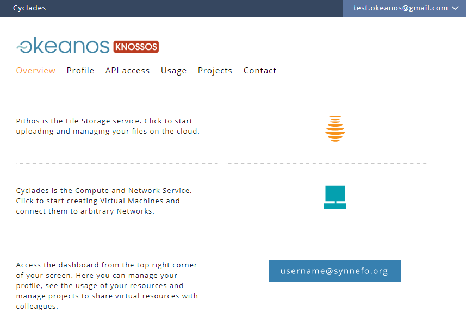Switch to the Profile tab
This screenshot has width=466, height=318.
(x=80, y=70)
